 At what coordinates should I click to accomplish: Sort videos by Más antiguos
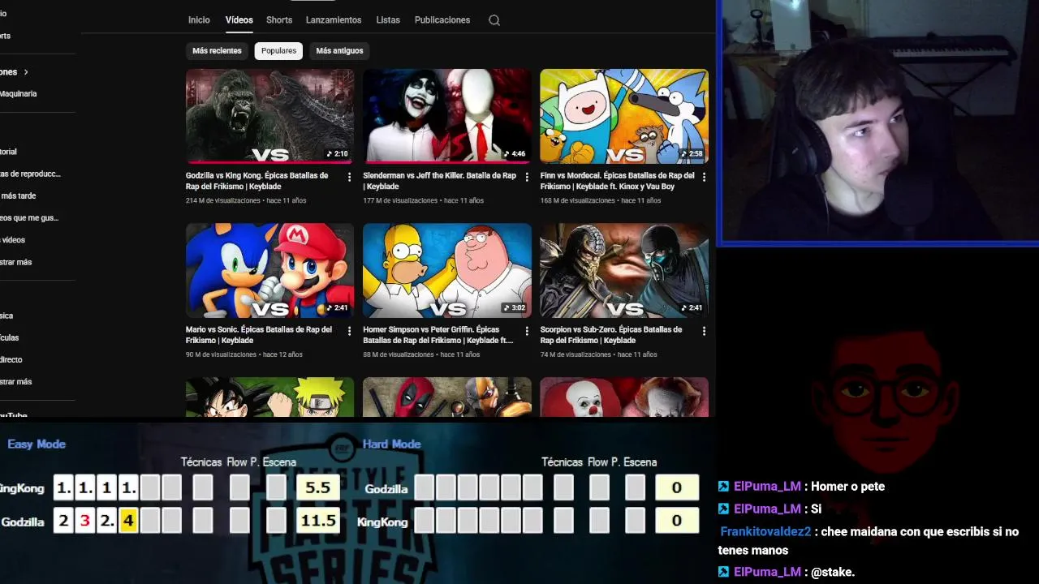339,51
